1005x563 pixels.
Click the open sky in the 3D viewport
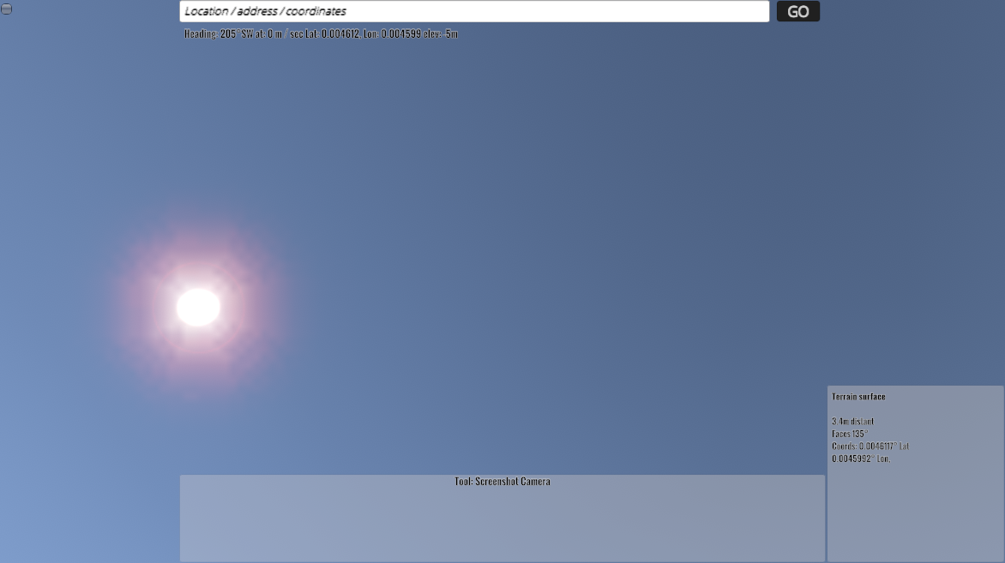[x=557, y=214]
